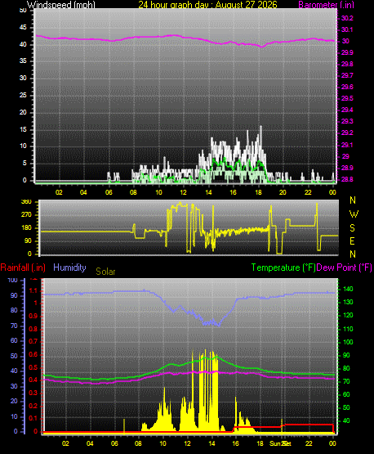Click the Solar legend label
This screenshot has height=454, width=374.
pyautogui.click(x=105, y=272)
